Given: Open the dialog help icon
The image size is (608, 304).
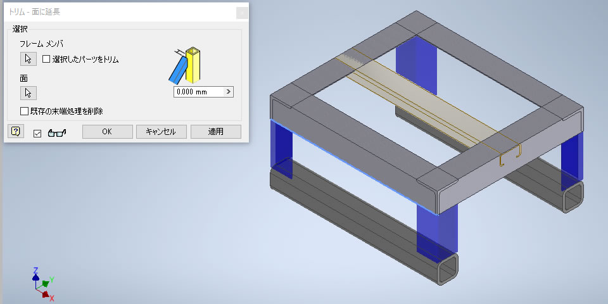Looking at the screenshot, I should pyautogui.click(x=16, y=132).
